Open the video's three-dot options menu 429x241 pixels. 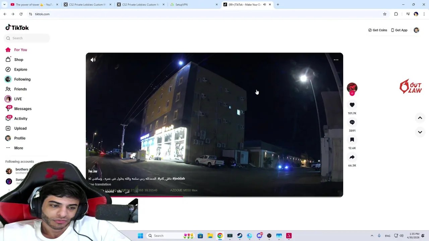coord(336,60)
